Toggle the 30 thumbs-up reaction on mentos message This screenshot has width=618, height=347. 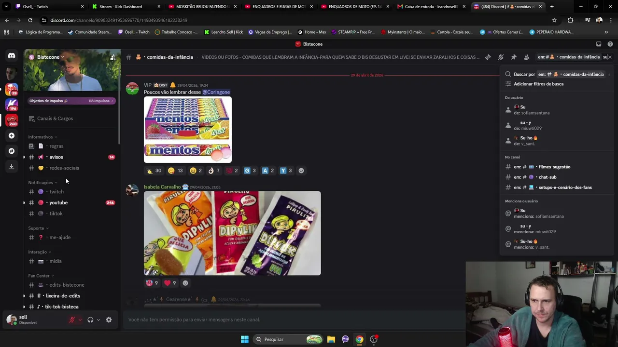154,171
